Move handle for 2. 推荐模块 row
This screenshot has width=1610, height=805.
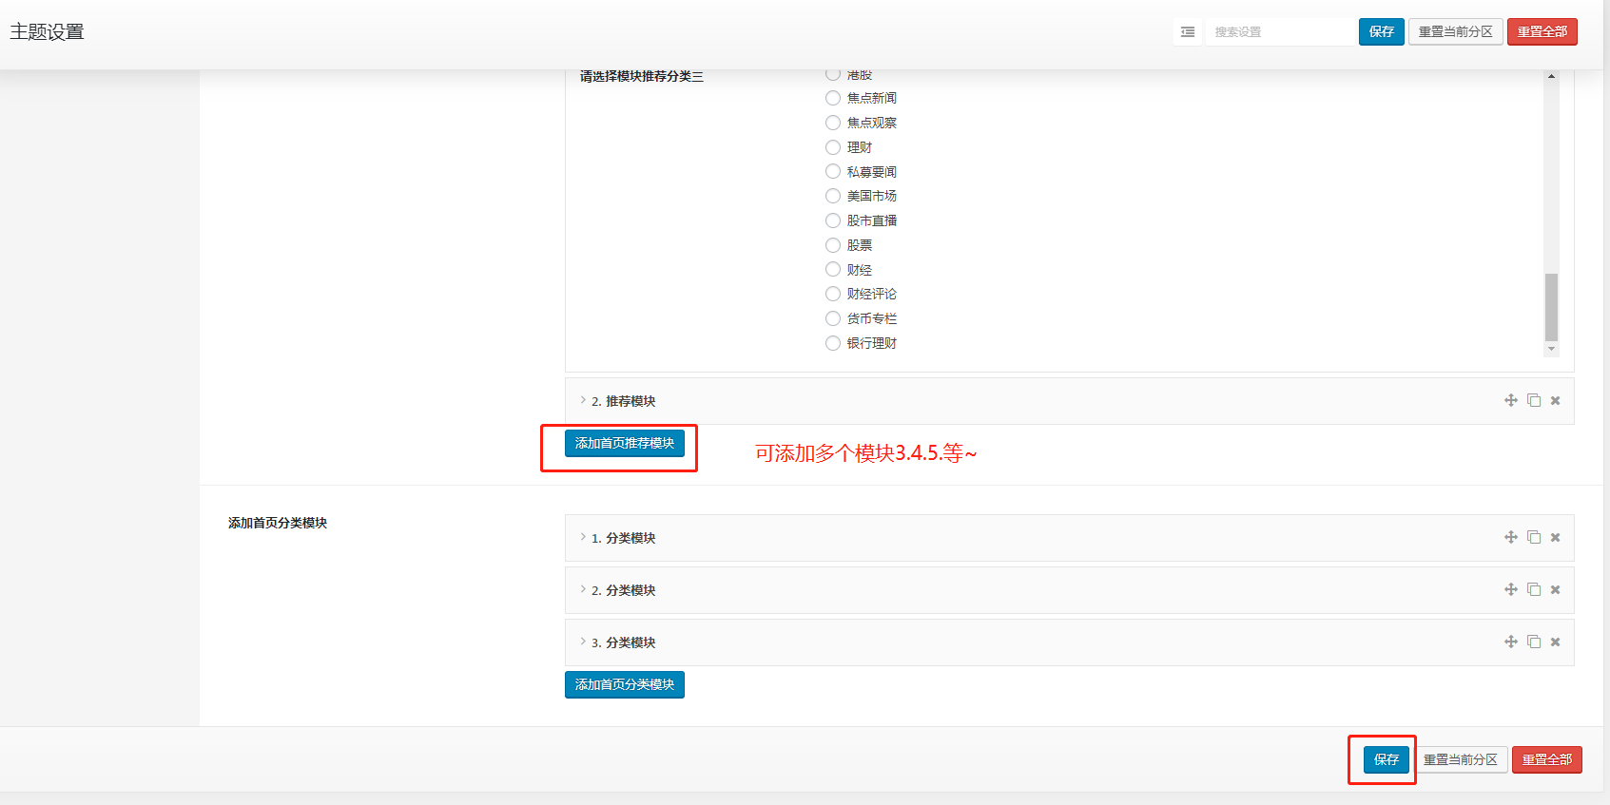[x=1510, y=400]
